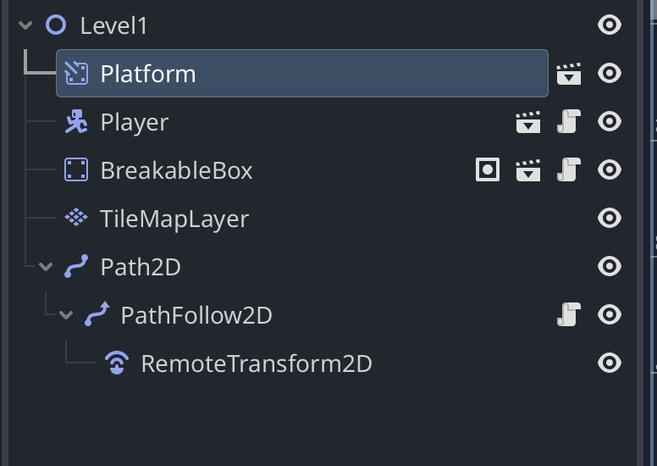The height and width of the screenshot is (466, 657).
Task: Open the script attached to BreakableBox
Action: 568,170
